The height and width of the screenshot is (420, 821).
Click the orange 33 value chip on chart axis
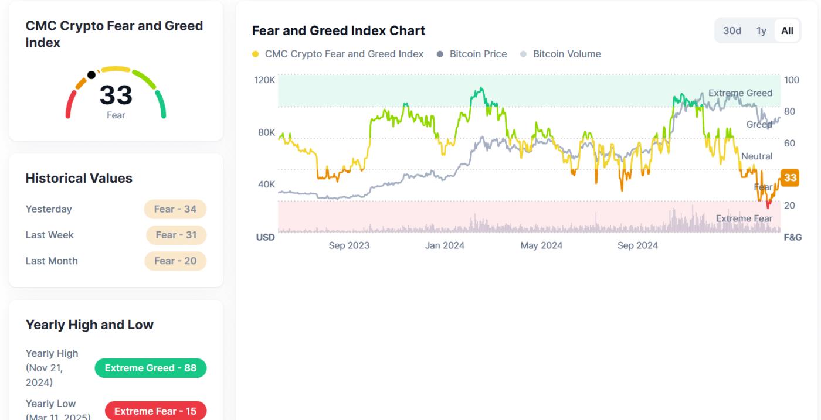coord(789,178)
